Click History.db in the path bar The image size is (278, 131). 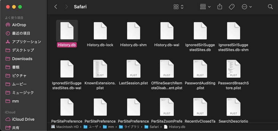pyautogui.click(x=175, y=127)
